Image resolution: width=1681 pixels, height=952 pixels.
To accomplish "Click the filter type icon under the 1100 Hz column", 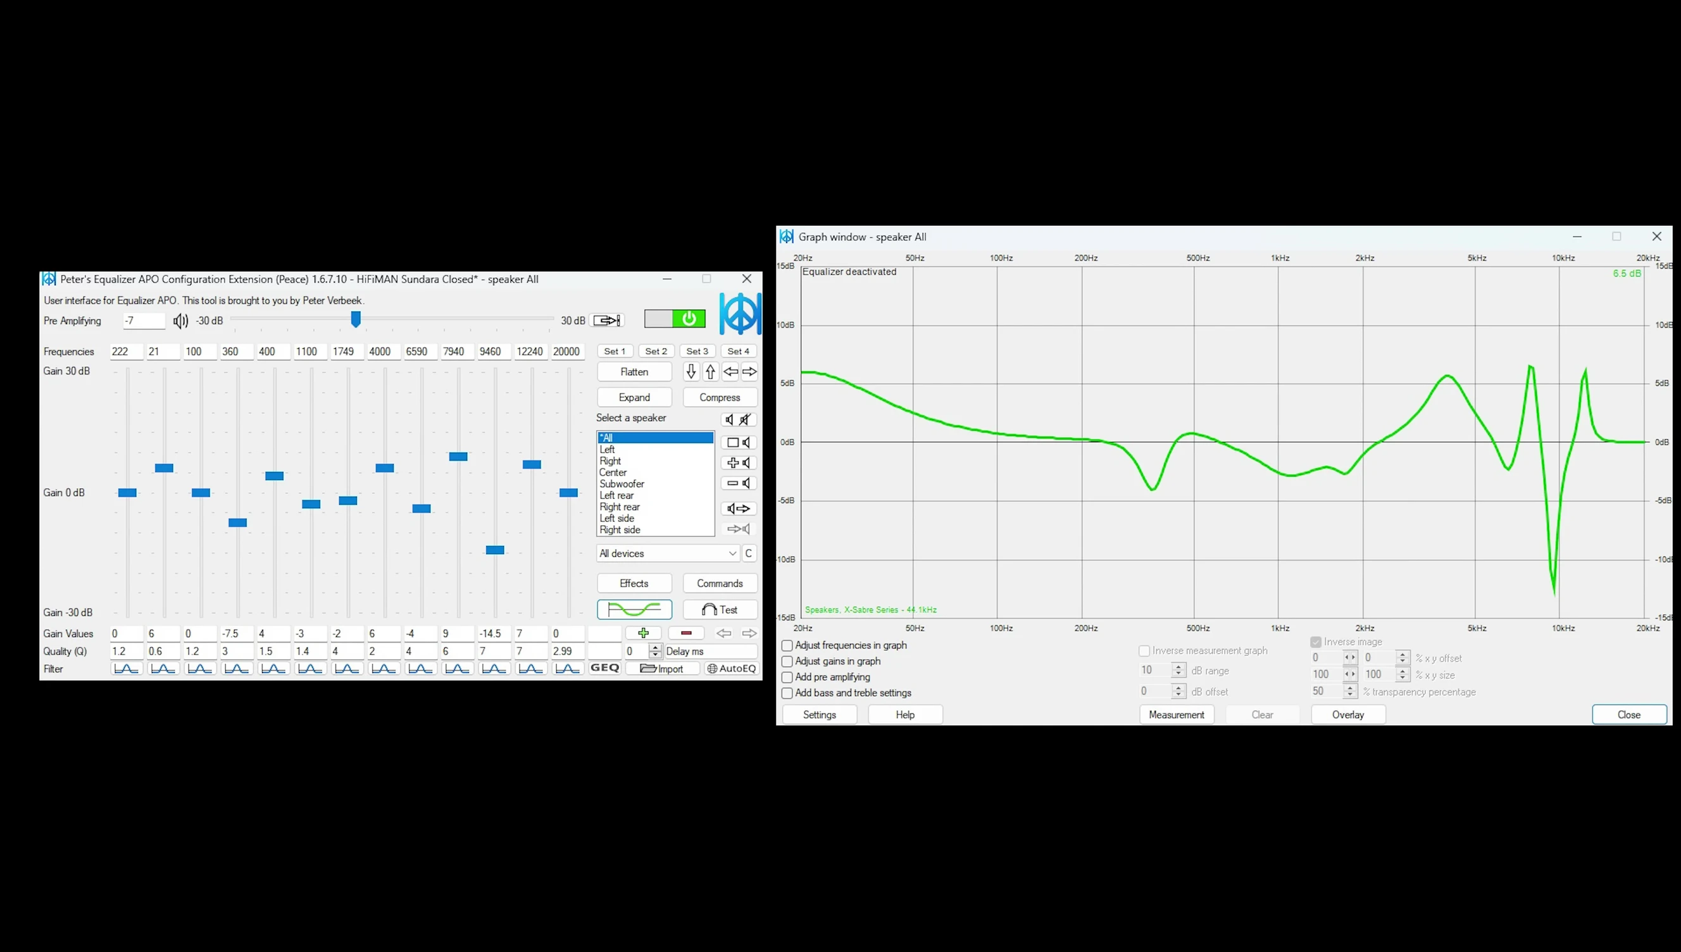I will point(310,669).
